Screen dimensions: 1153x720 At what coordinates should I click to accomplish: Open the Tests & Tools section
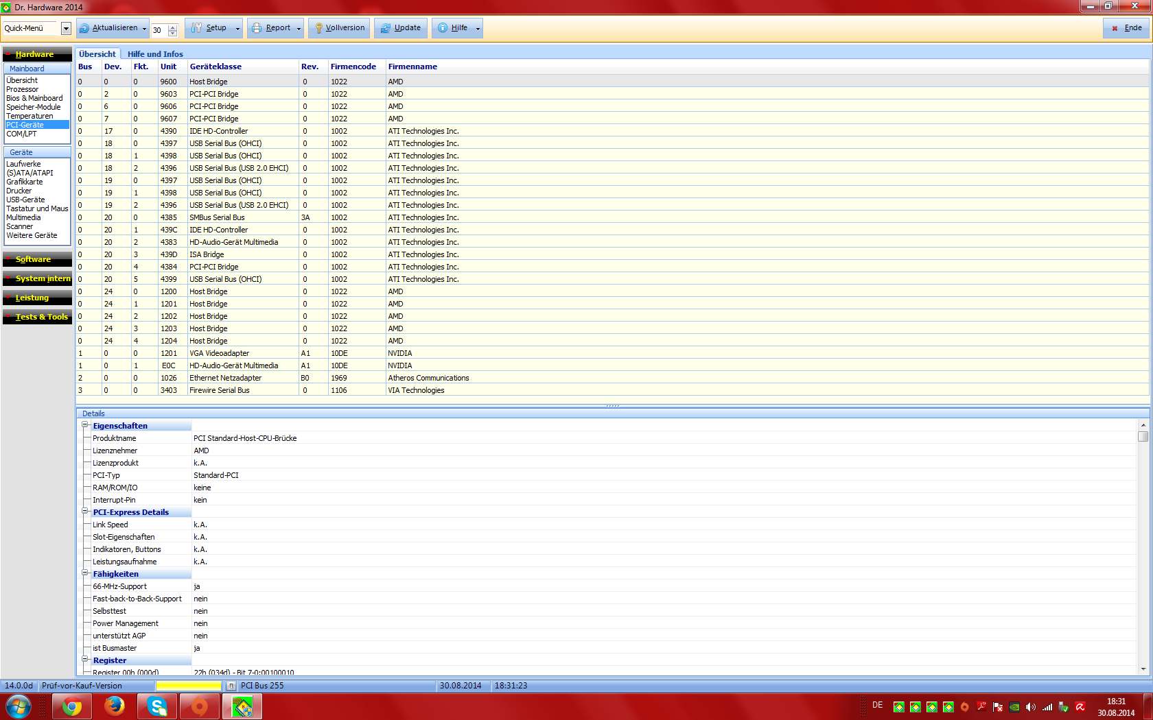(37, 317)
